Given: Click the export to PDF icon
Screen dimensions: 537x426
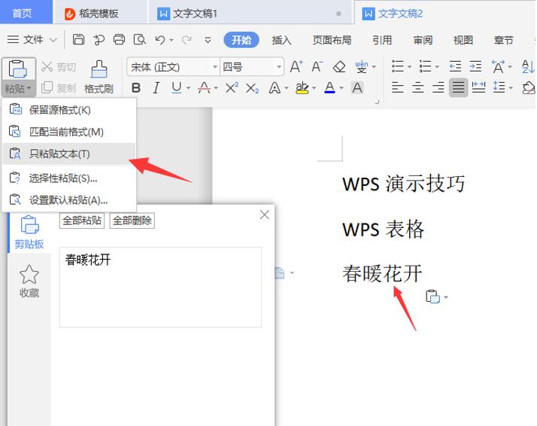Looking at the screenshot, I should coord(99,40).
